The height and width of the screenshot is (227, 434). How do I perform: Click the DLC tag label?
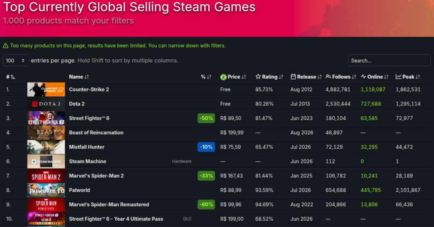(x=187, y=219)
